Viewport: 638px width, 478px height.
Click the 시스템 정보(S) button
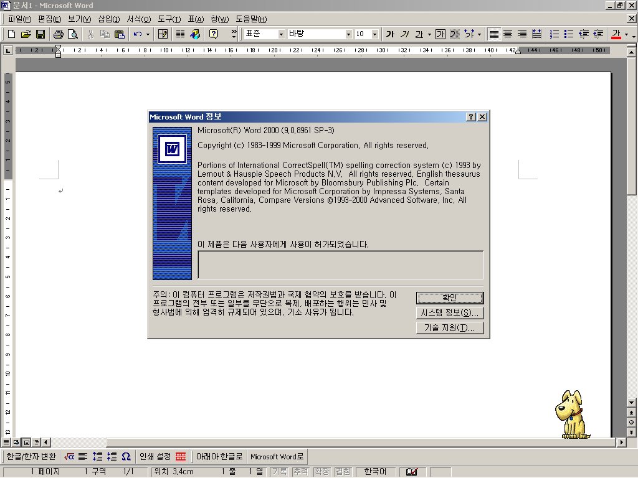[x=449, y=313]
